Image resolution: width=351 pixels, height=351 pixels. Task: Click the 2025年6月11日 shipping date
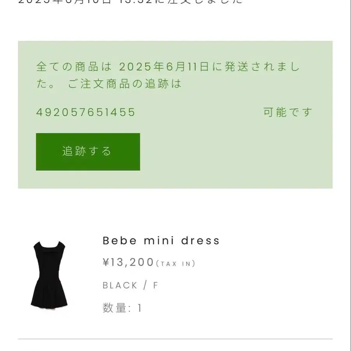point(164,67)
